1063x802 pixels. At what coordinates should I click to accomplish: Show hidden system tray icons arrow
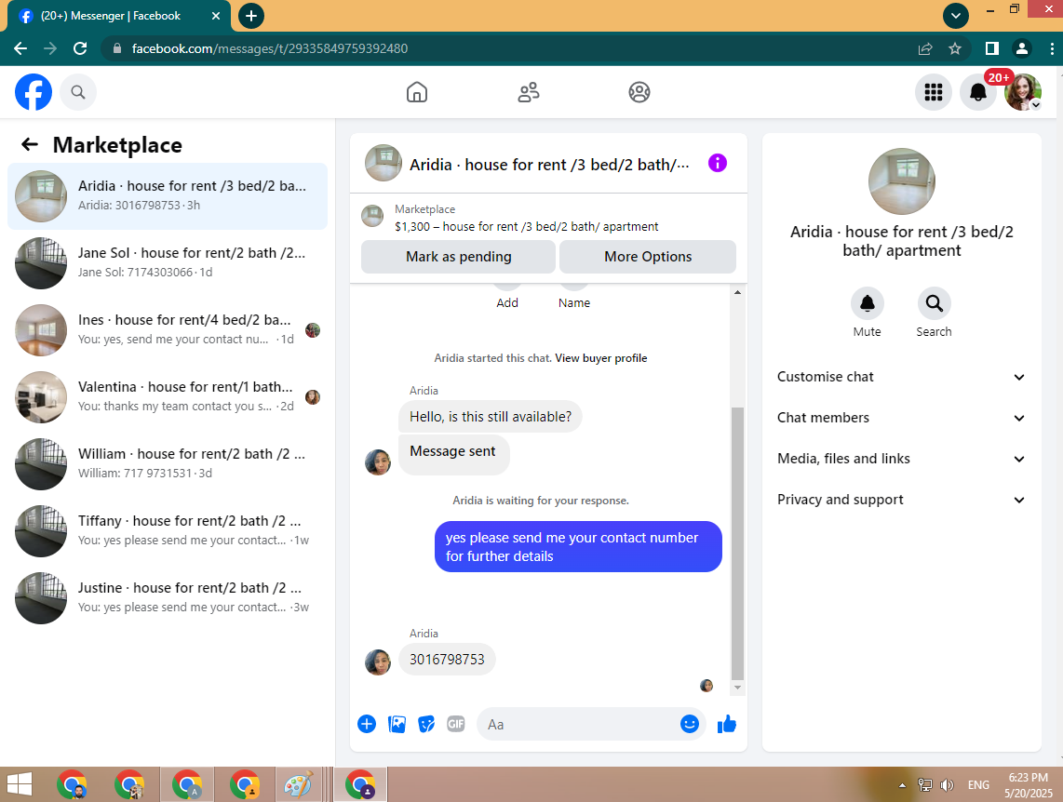coord(902,785)
